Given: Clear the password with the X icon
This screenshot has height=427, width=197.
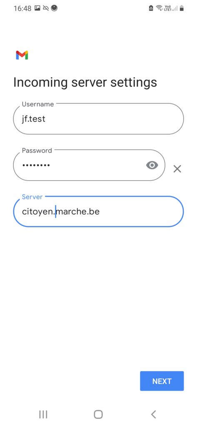Looking at the screenshot, I should pos(177,169).
